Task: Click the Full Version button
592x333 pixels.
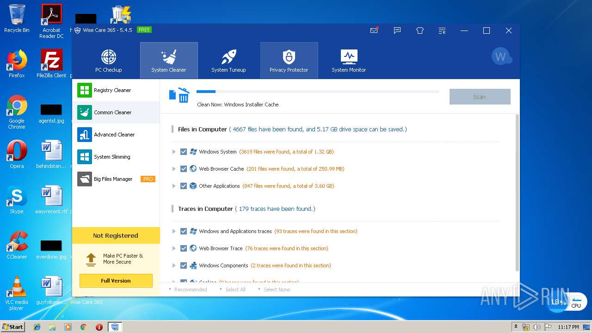Action: (116, 281)
